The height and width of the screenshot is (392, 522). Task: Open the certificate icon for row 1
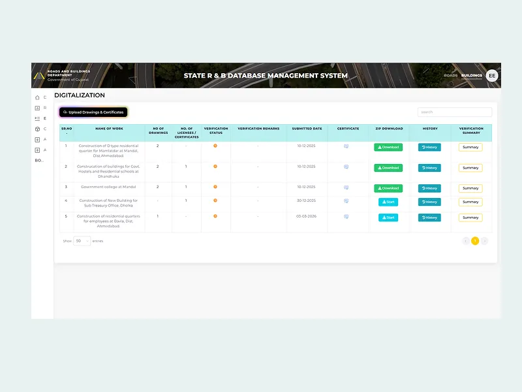click(346, 146)
